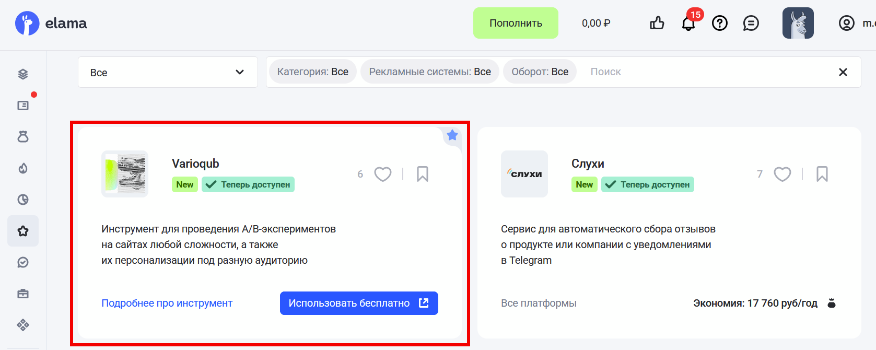This screenshot has width=876, height=350.
Task: Open 'Рекламные системы: Все' filter
Action: [x=429, y=72]
